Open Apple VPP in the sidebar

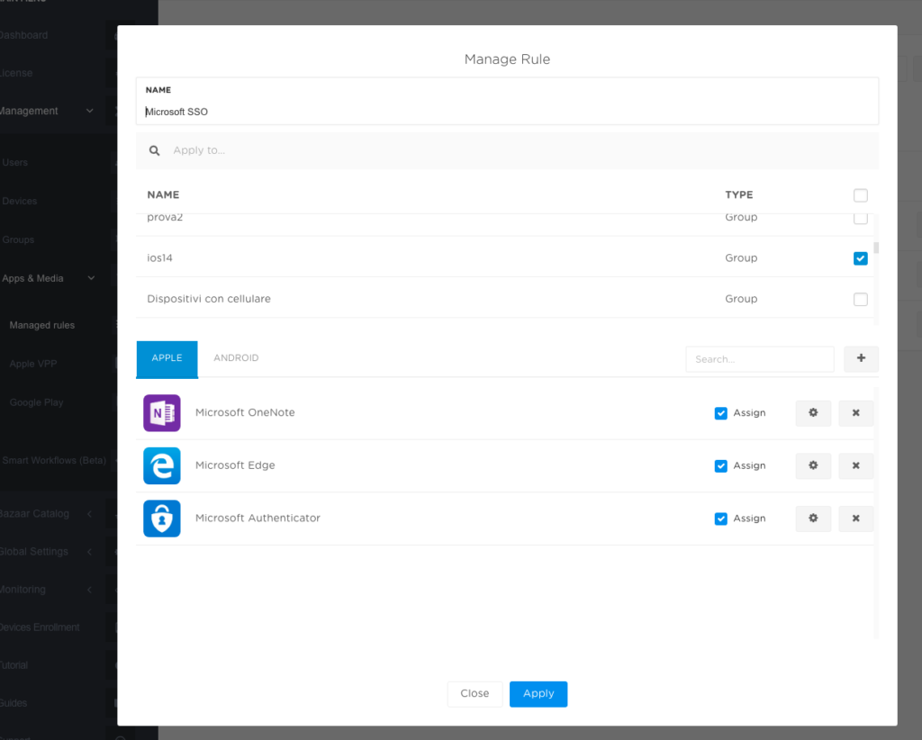point(33,364)
